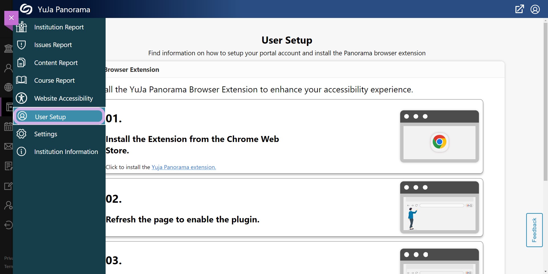548x274 pixels.
Task: Open the Course Report menu entry
Action: click(54, 80)
